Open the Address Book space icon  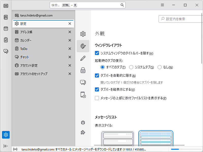click(x=6, y=17)
